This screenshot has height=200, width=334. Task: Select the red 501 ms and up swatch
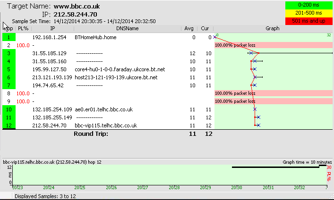(308, 21)
